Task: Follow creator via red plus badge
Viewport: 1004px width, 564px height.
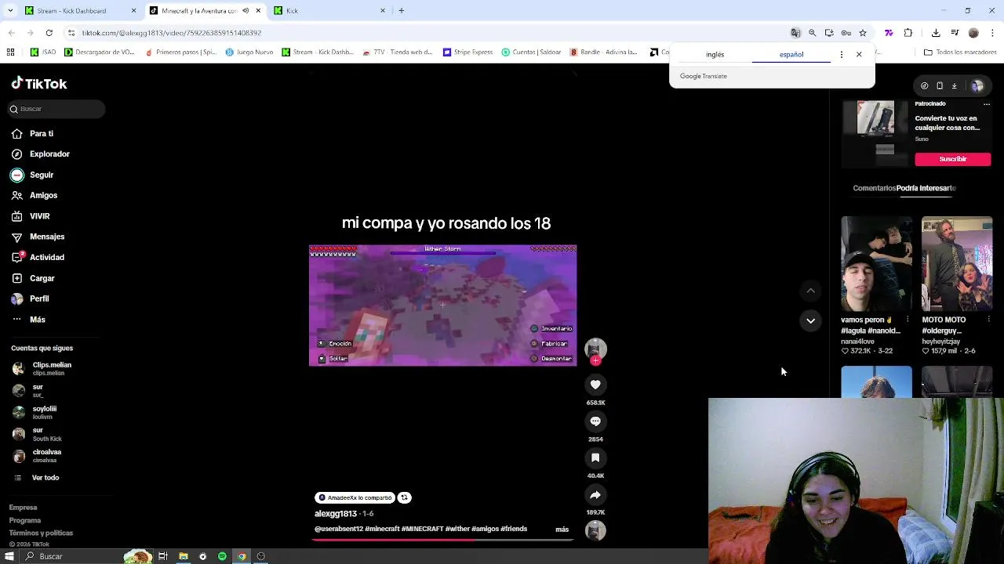Action: pos(595,360)
